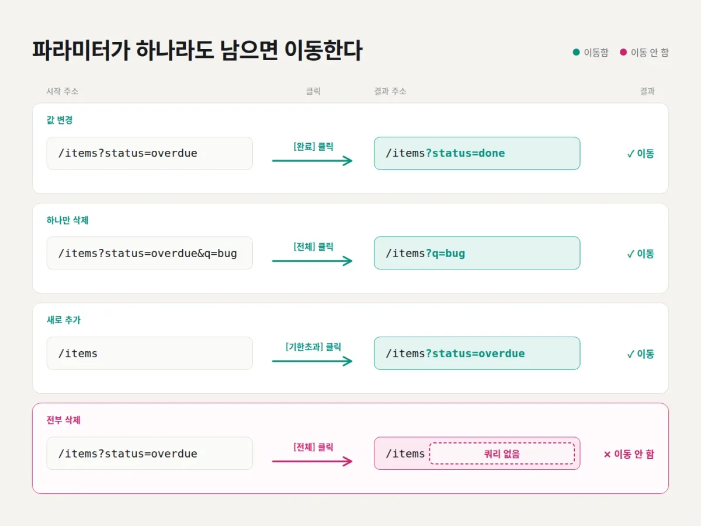This screenshot has width=701, height=526.
Task: Click "✓ 이동" in the "하나만 삭제" card
Action: coord(640,254)
